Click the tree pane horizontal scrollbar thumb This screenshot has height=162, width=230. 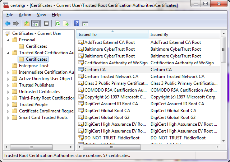[x=31, y=147]
